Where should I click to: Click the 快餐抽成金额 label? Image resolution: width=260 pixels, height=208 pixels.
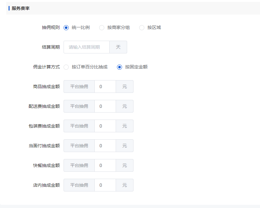click(x=46, y=165)
